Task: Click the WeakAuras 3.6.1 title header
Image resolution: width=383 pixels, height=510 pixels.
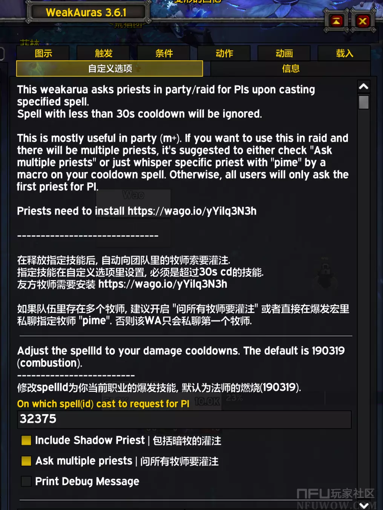Action: [x=86, y=12]
